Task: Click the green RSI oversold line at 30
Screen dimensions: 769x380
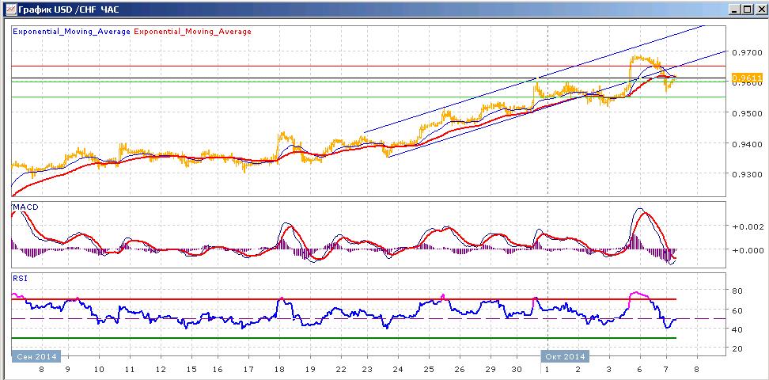Action: 343,338
